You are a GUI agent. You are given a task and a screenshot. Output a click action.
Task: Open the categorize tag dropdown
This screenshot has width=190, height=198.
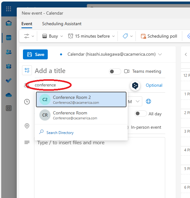pyautogui.click(x=127, y=36)
